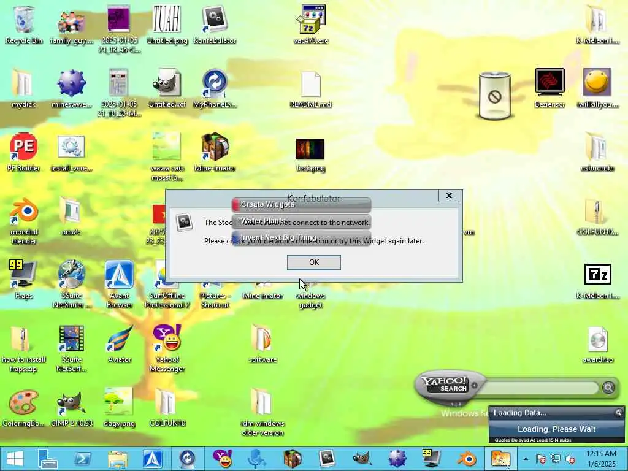Launch the ColoringBook palette icon

coord(24,408)
